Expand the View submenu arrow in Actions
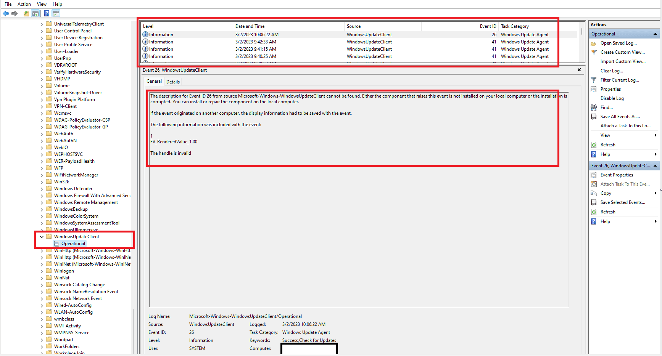 point(656,135)
